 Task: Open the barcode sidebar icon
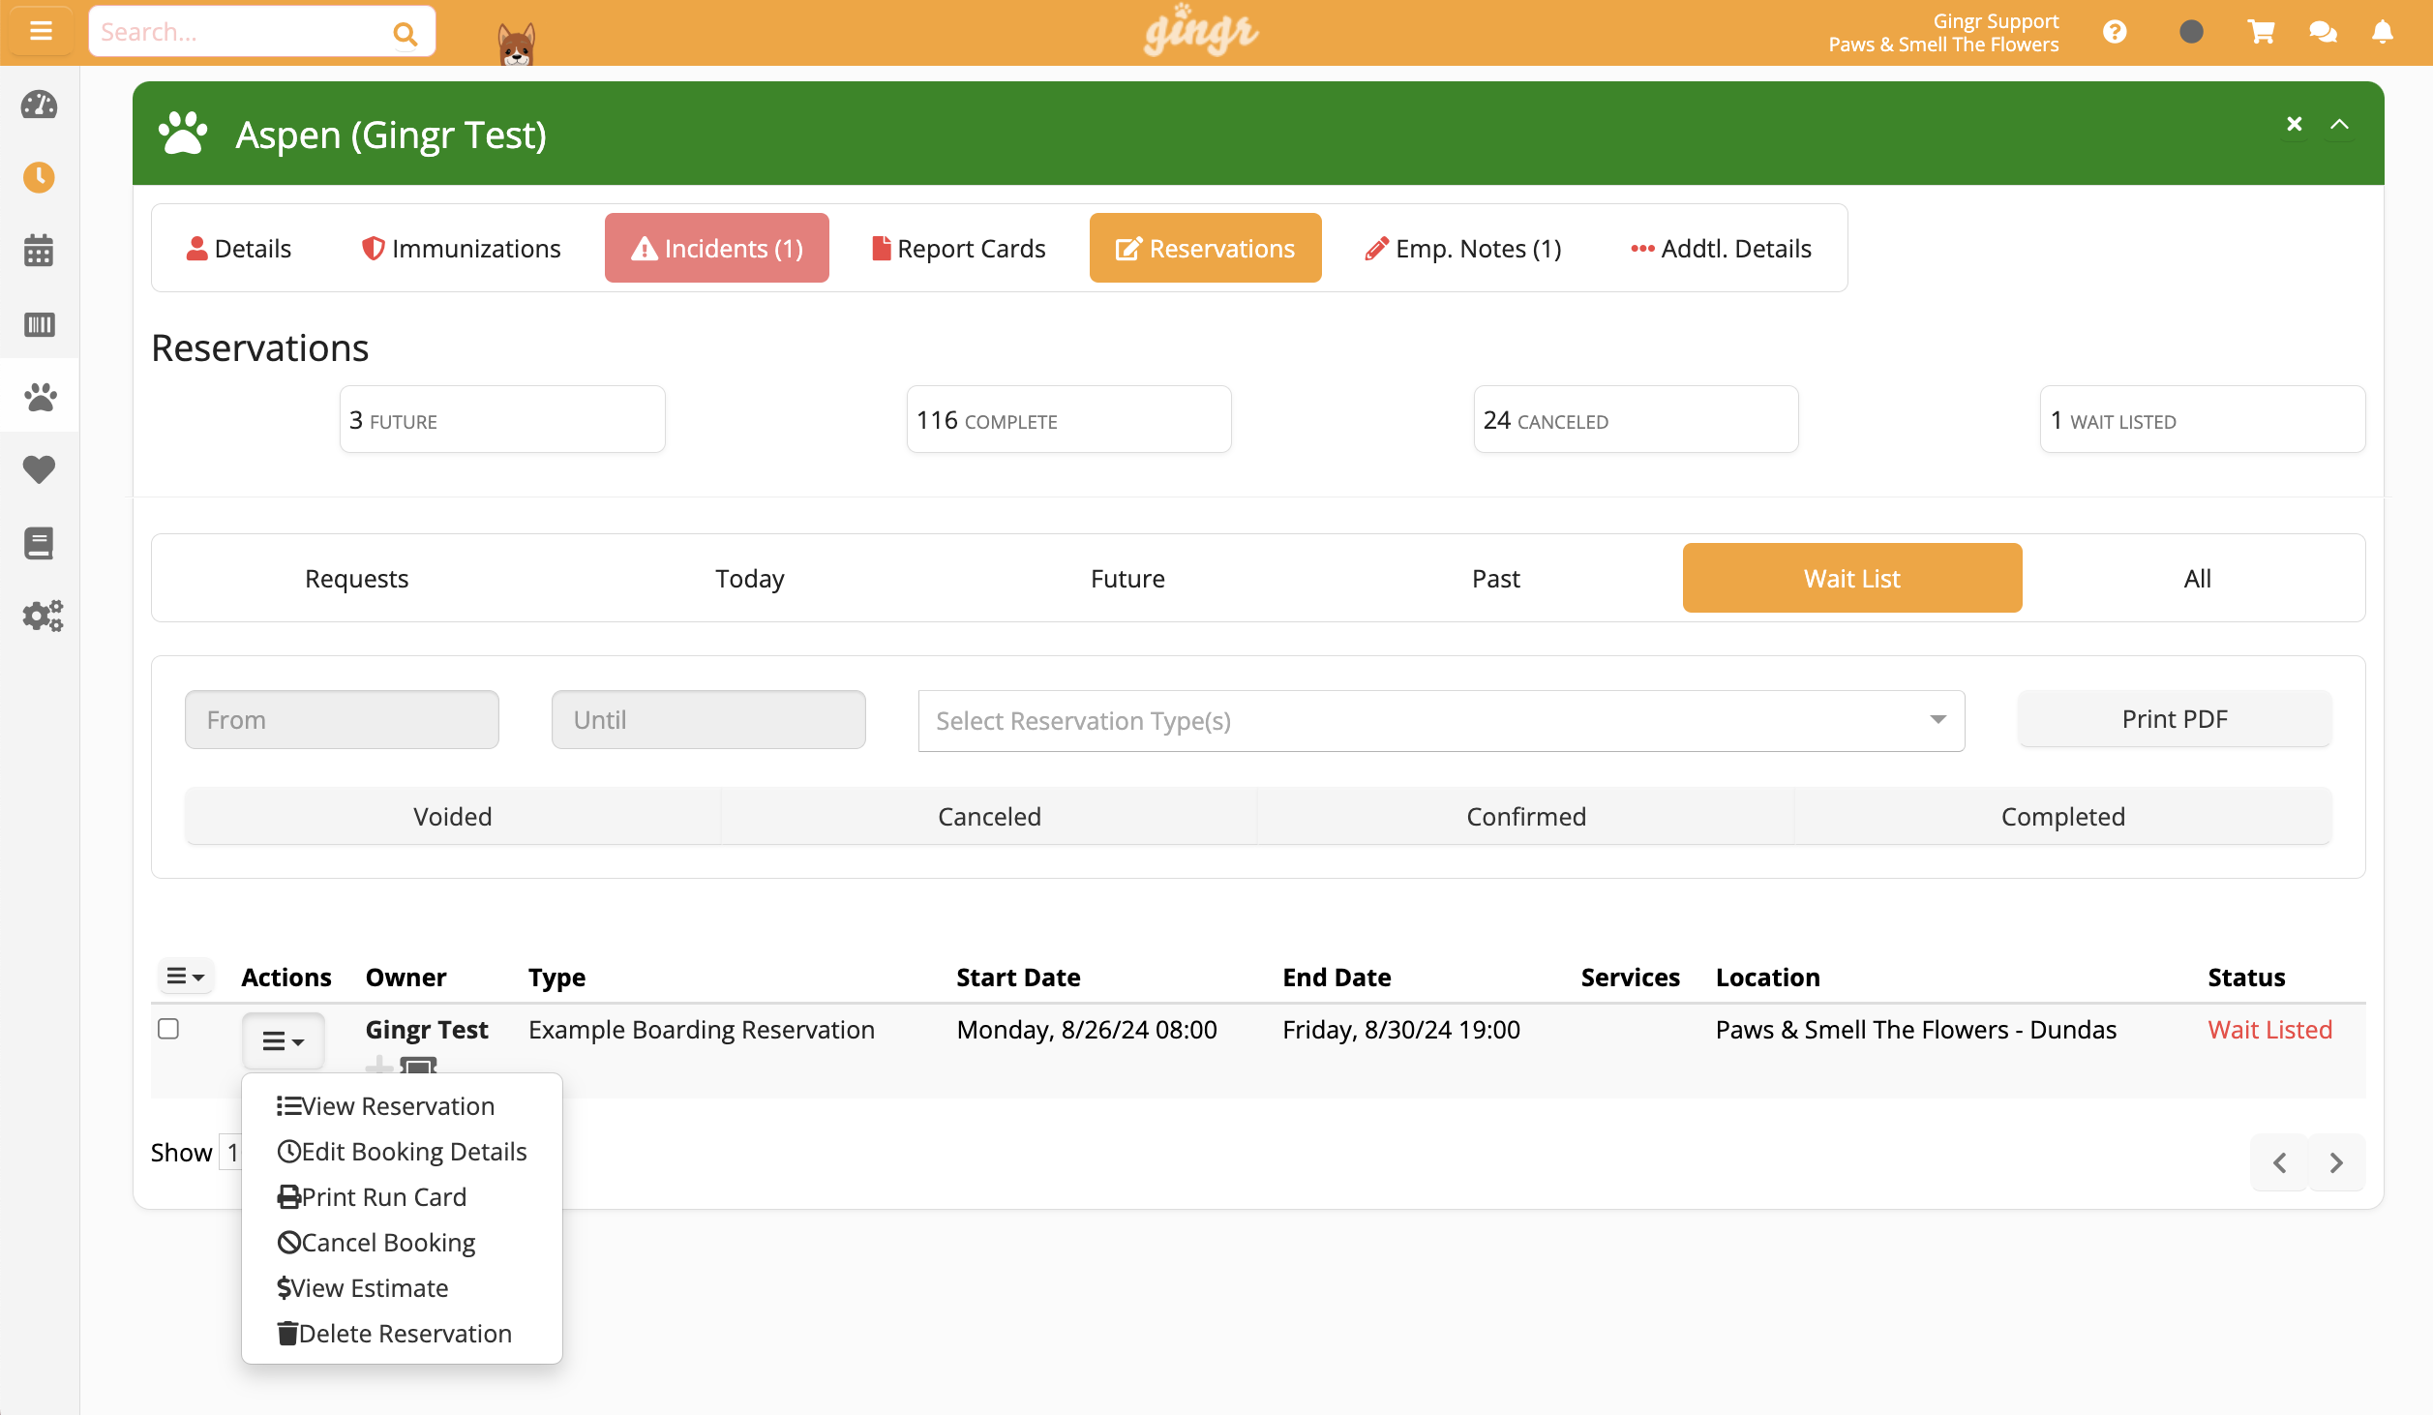coord(39,323)
